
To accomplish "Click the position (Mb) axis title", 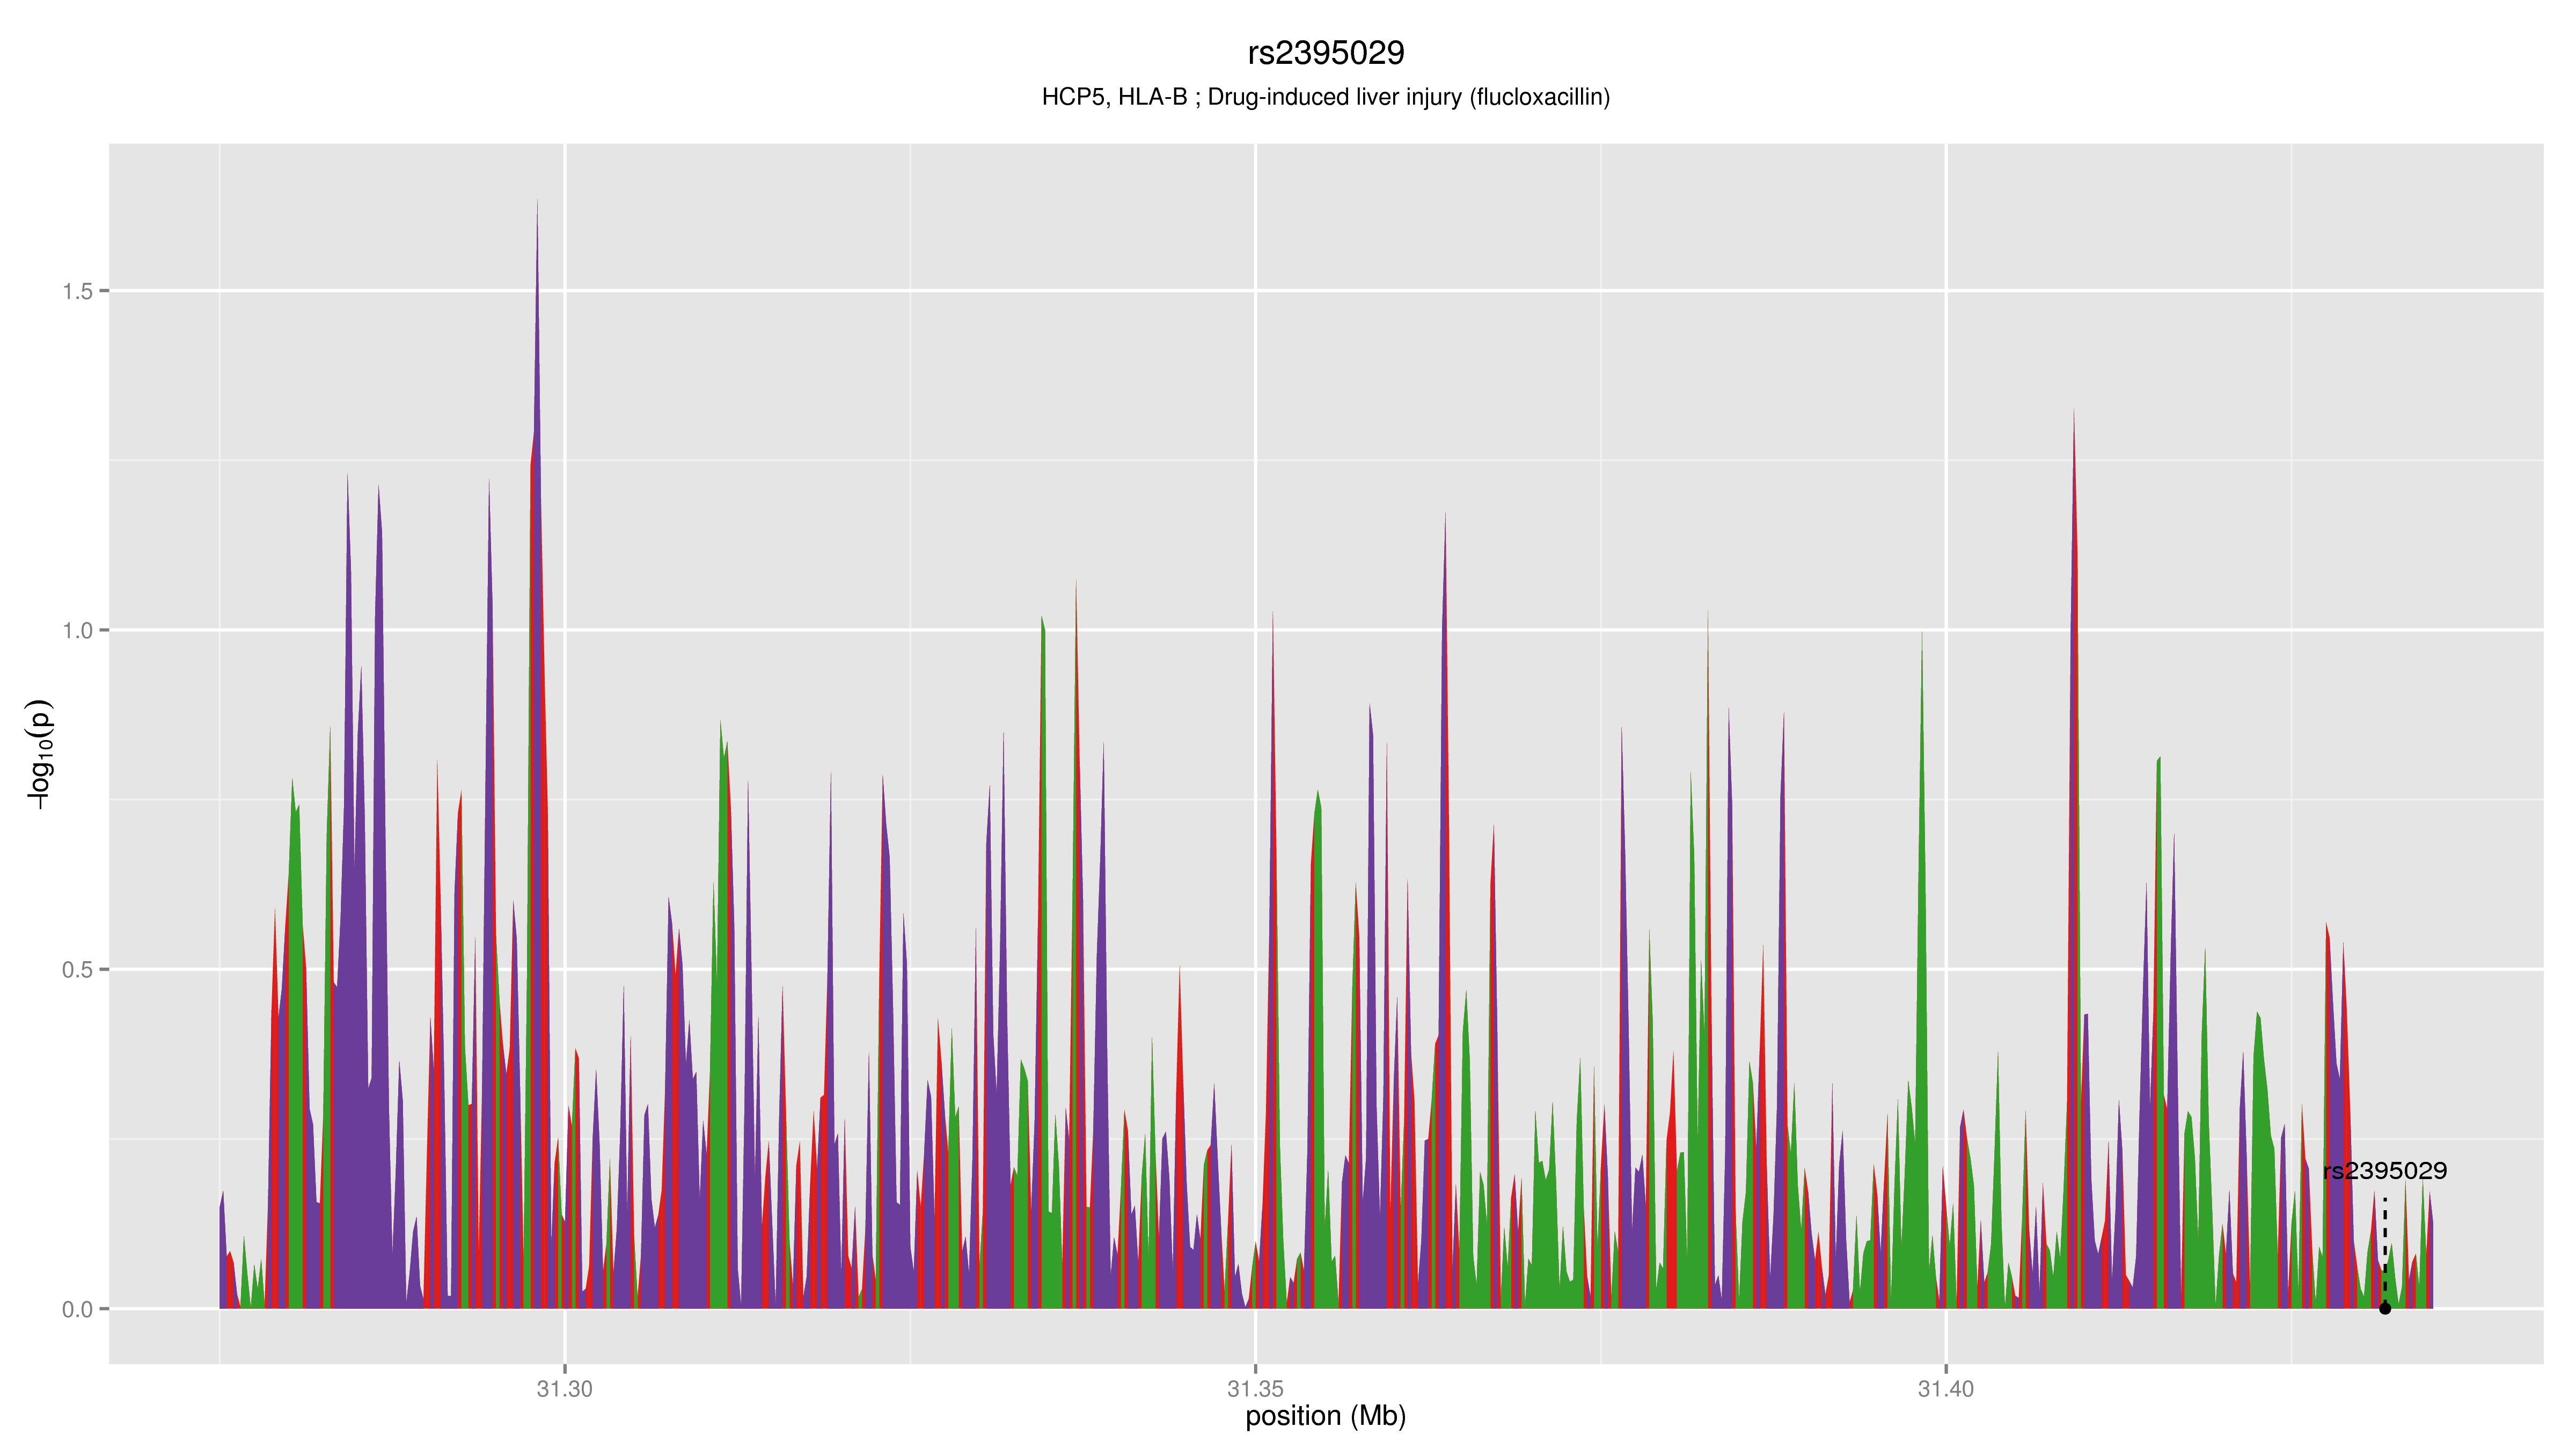I will click(x=1325, y=1416).
